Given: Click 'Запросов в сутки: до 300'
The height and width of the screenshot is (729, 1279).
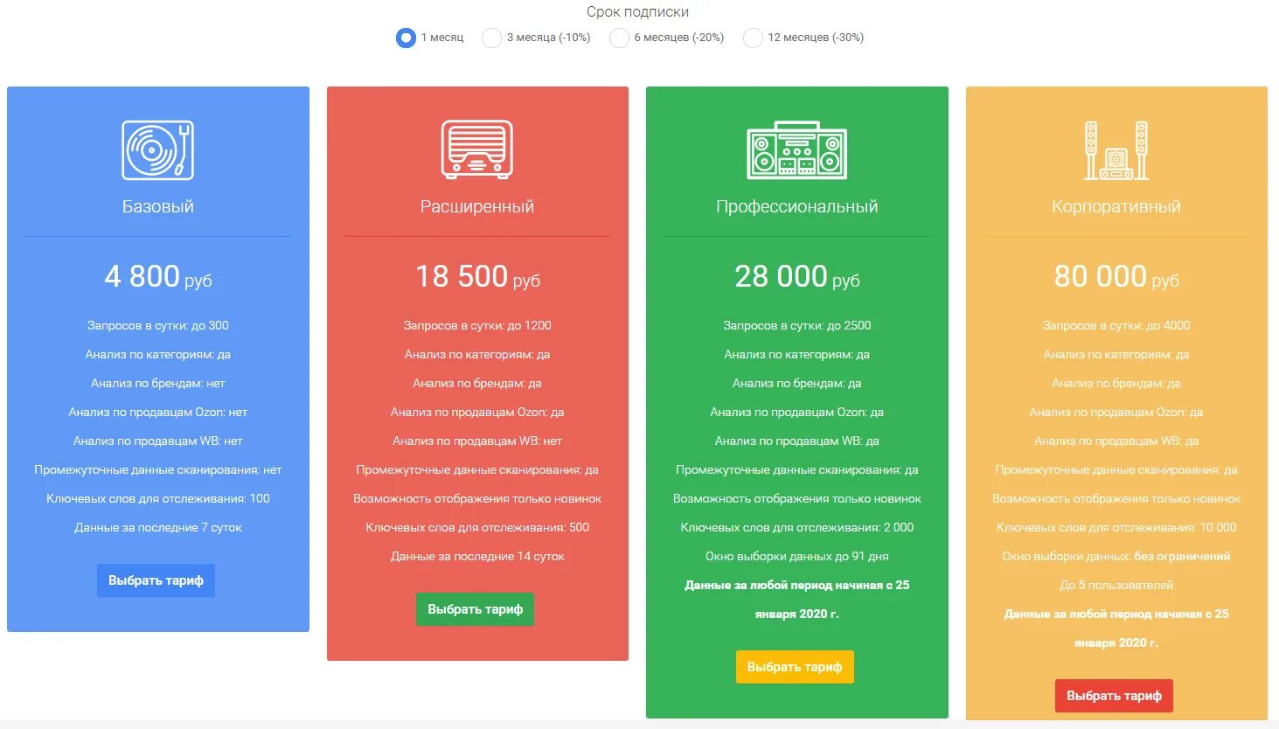Looking at the screenshot, I should coord(158,325).
